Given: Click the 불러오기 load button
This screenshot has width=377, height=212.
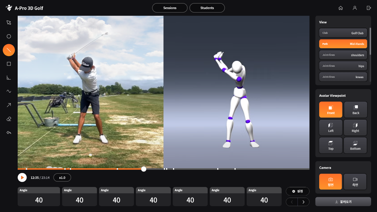Looking at the screenshot, I should click(343, 202).
